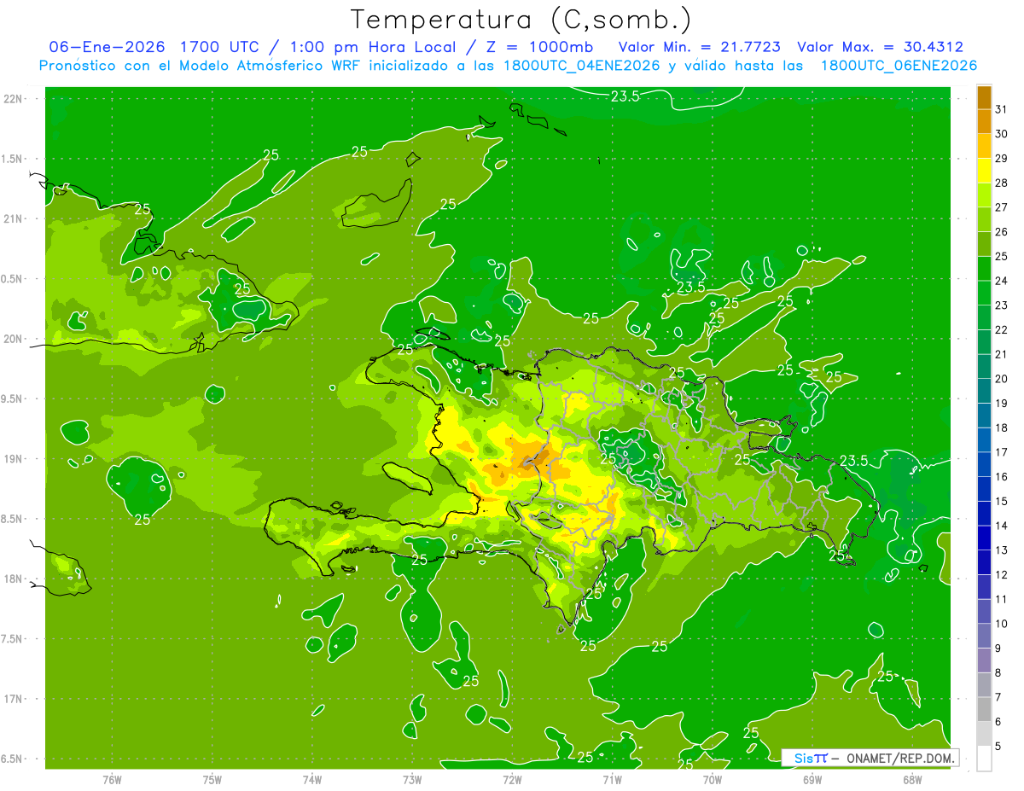
Task: Click the title "Temperatura (C,somb.)"
Action: (521, 20)
